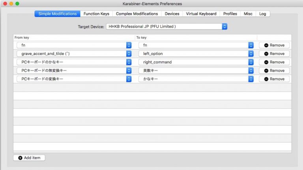Open the Profiles tab

[230, 14]
